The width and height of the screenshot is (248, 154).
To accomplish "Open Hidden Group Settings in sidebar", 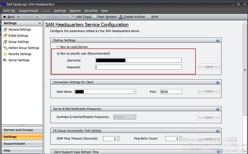I will (x=24, y=48).
